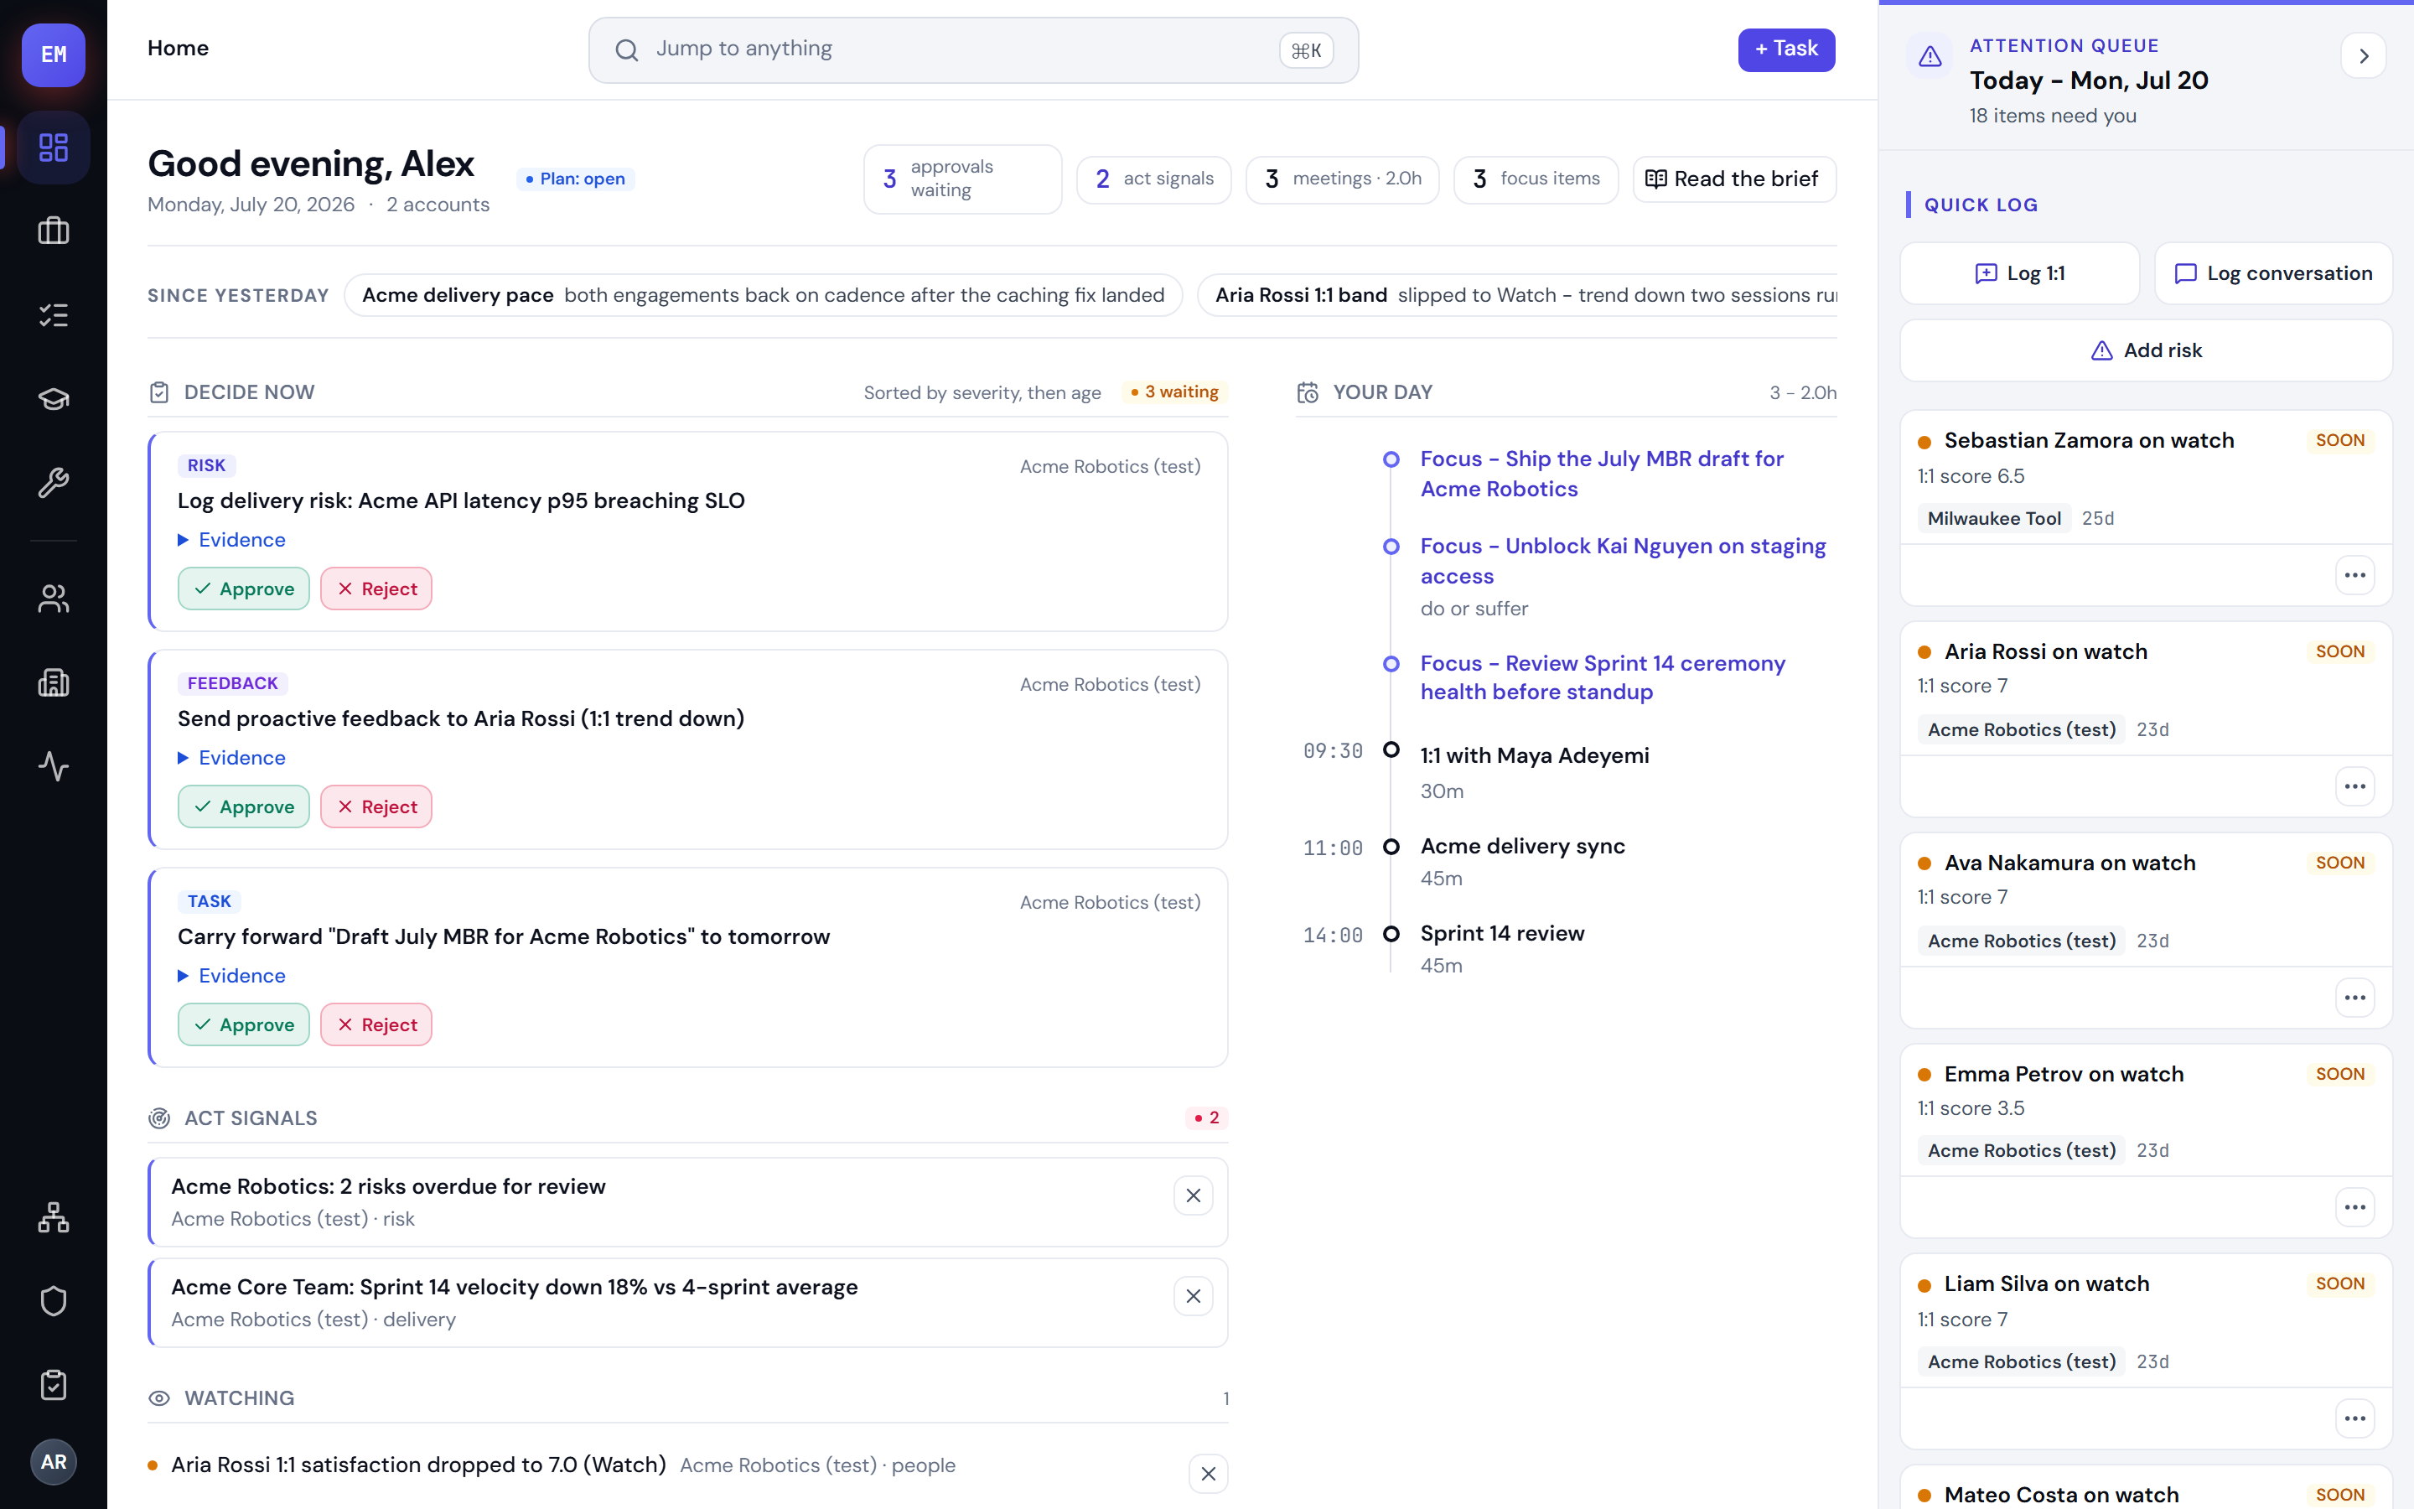Click the 3 meetings 2.0h chip
Image resolution: width=2414 pixels, height=1509 pixels.
(x=1343, y=179)
